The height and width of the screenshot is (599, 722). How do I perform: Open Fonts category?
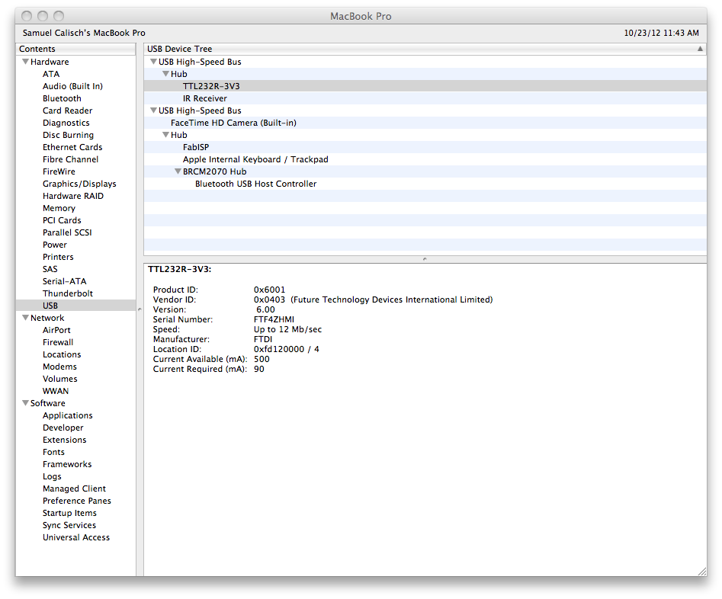53,452
